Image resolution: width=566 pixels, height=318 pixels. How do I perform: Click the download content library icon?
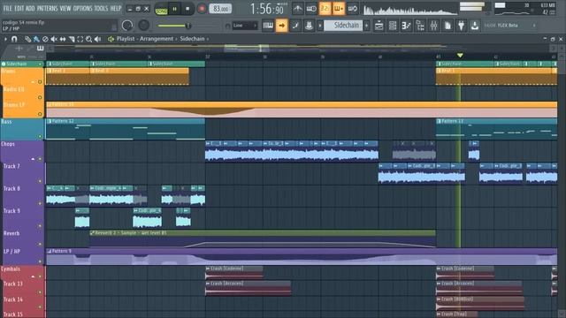click(475, 26)
